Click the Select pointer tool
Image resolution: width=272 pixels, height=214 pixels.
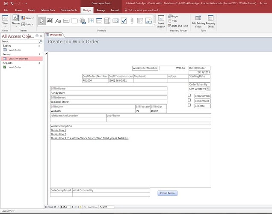[x=41, y=21]
